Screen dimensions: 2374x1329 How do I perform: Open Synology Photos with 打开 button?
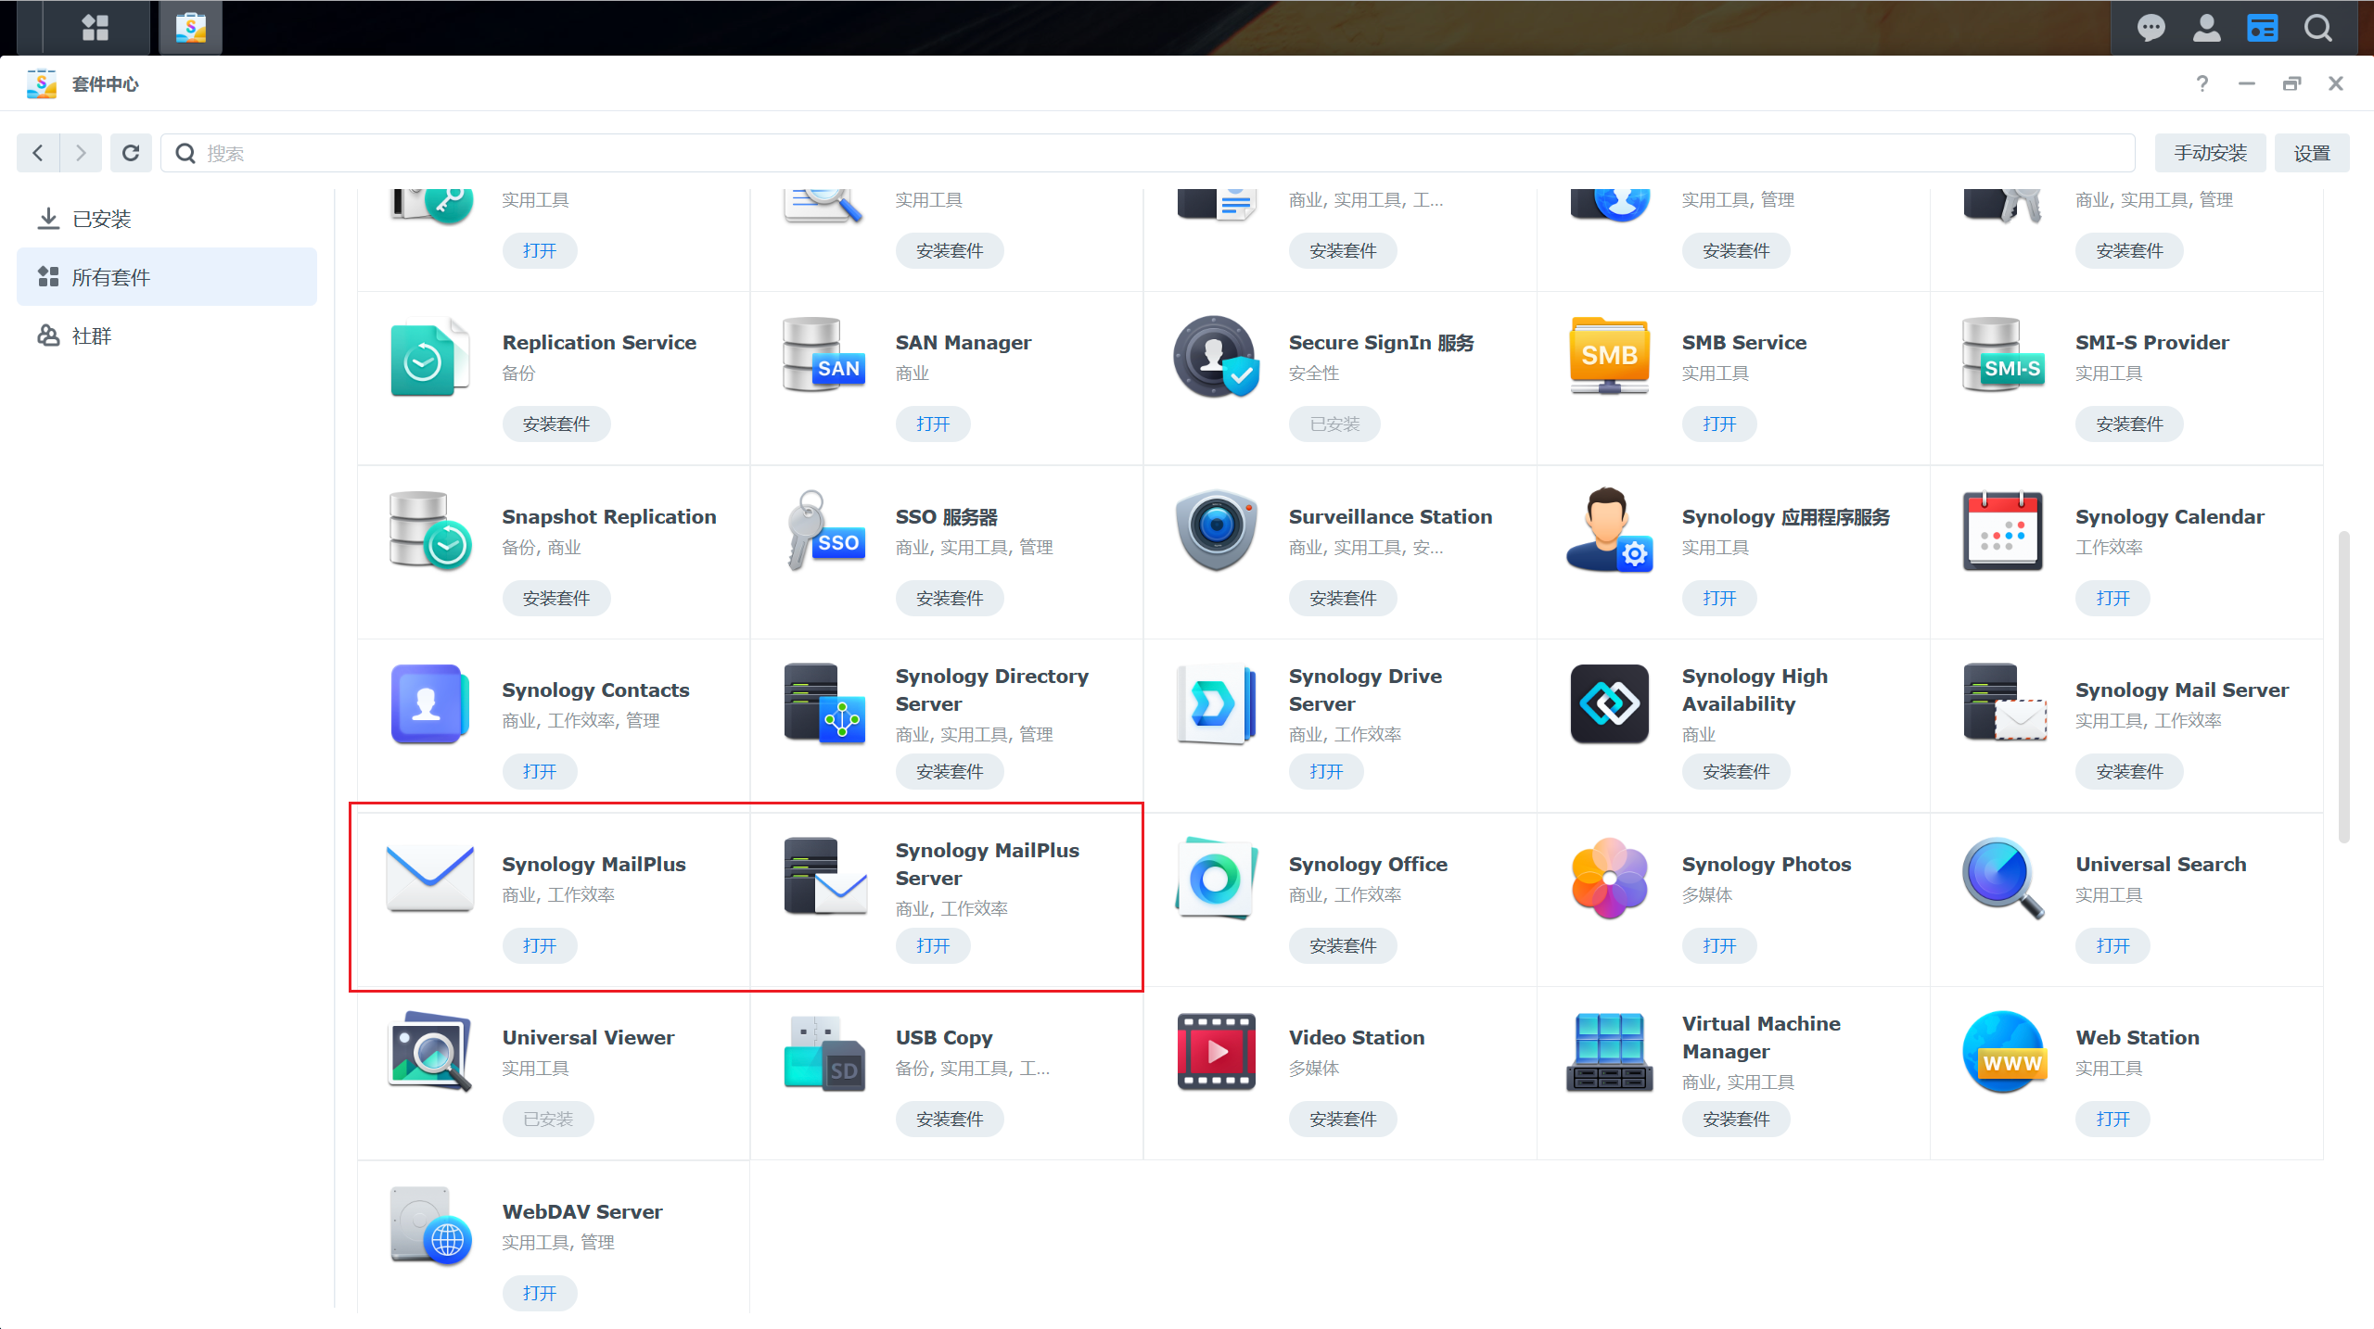[1719, 946]
